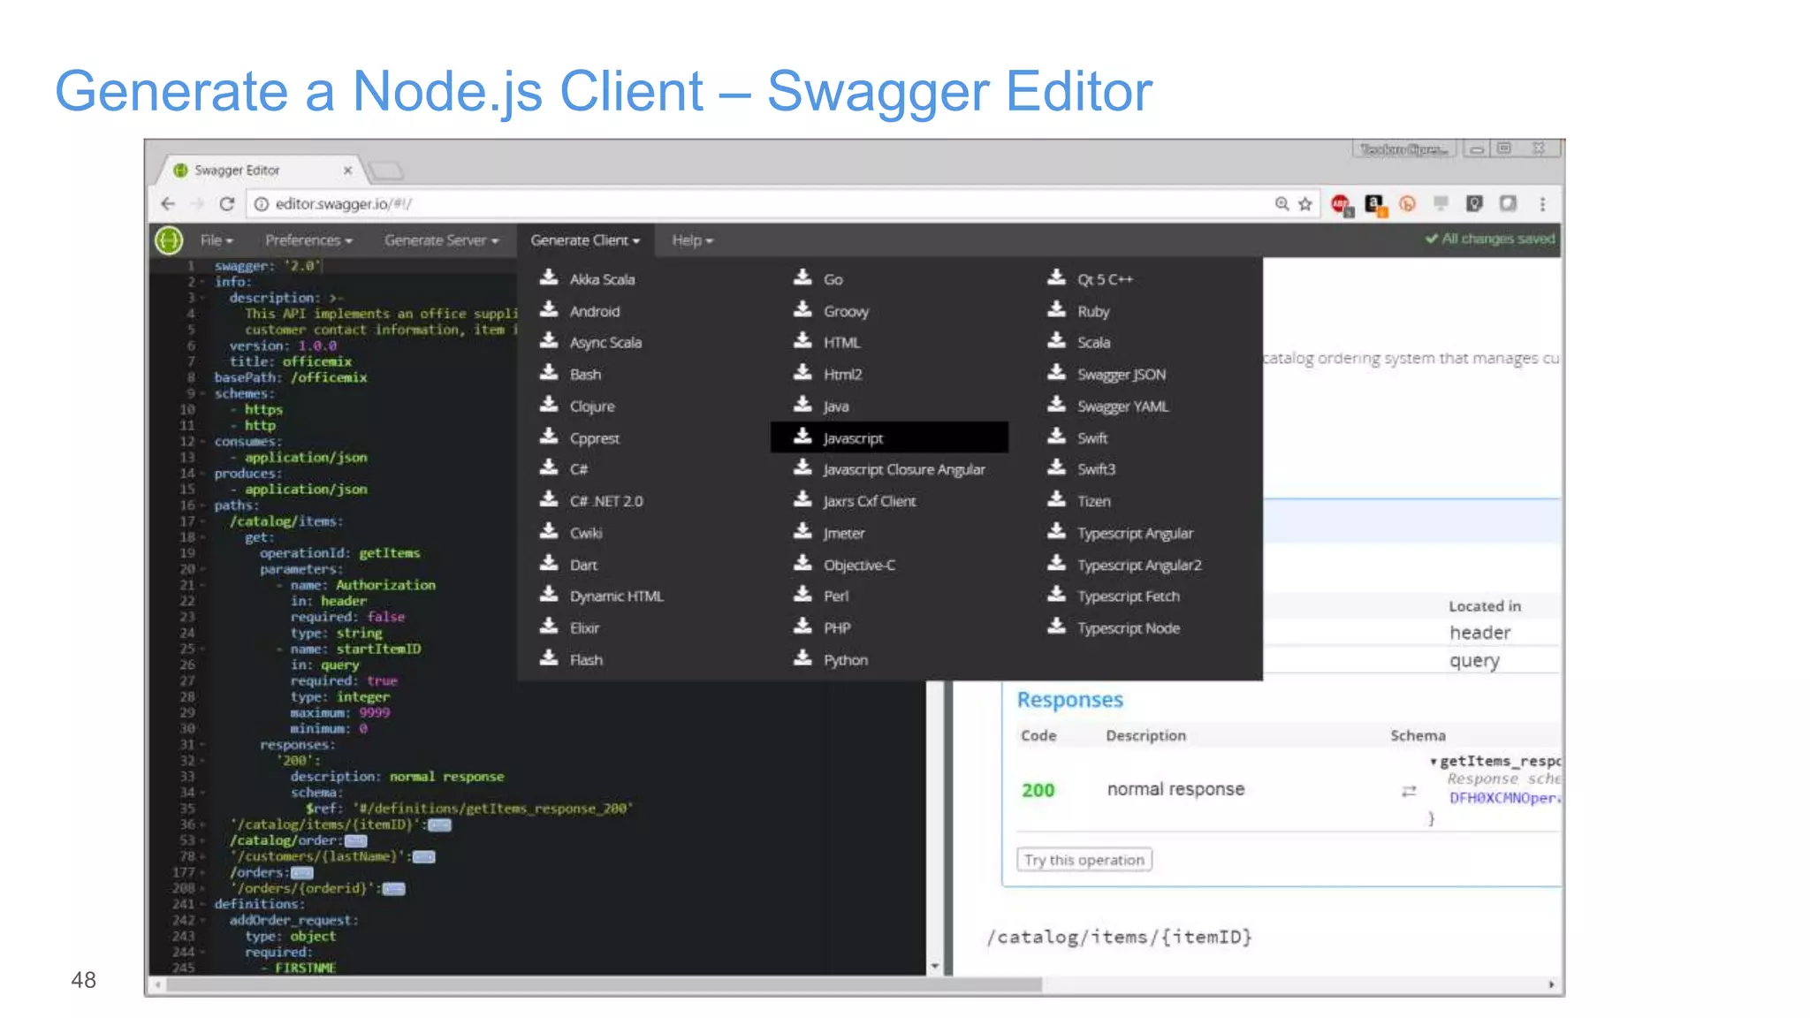Collapse the Generate Client dropdown
The width and height of the screenshot is (1810, 1018).
click(x=585, y=240)
